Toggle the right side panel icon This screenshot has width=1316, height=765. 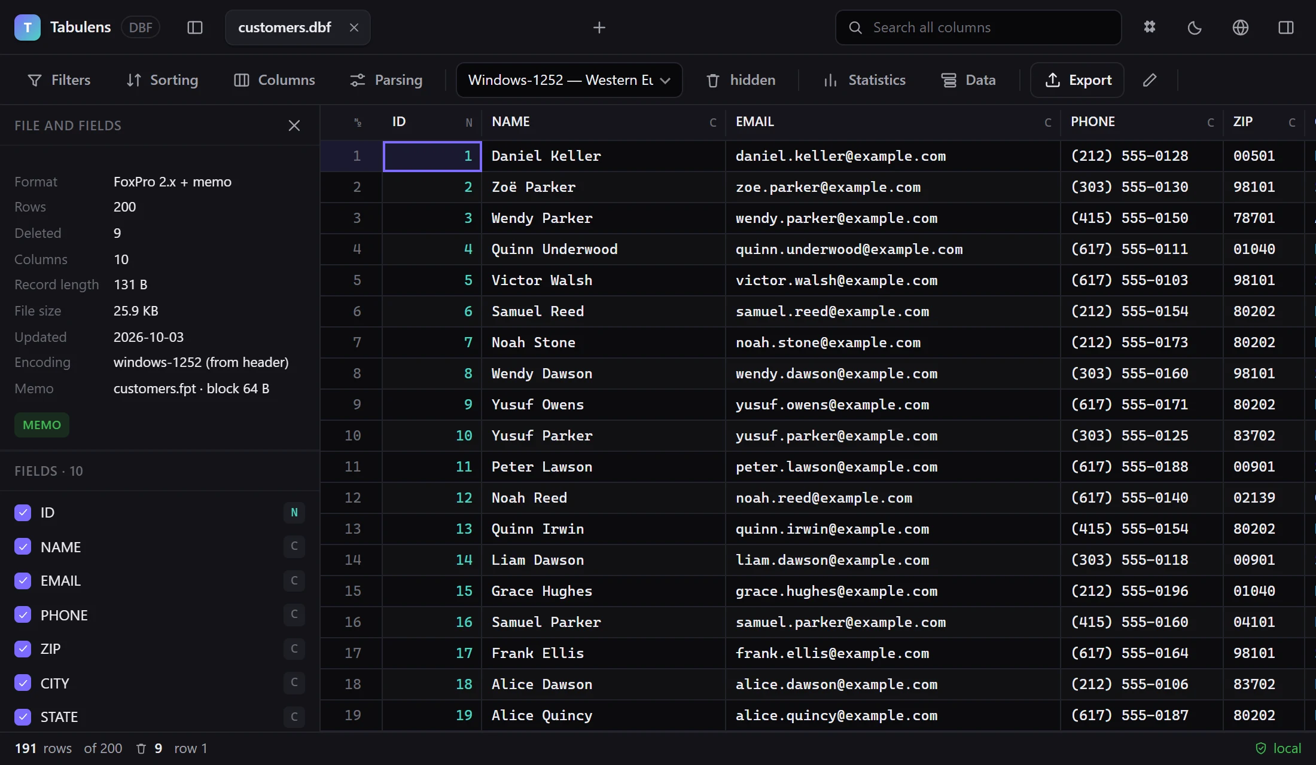1286,27
